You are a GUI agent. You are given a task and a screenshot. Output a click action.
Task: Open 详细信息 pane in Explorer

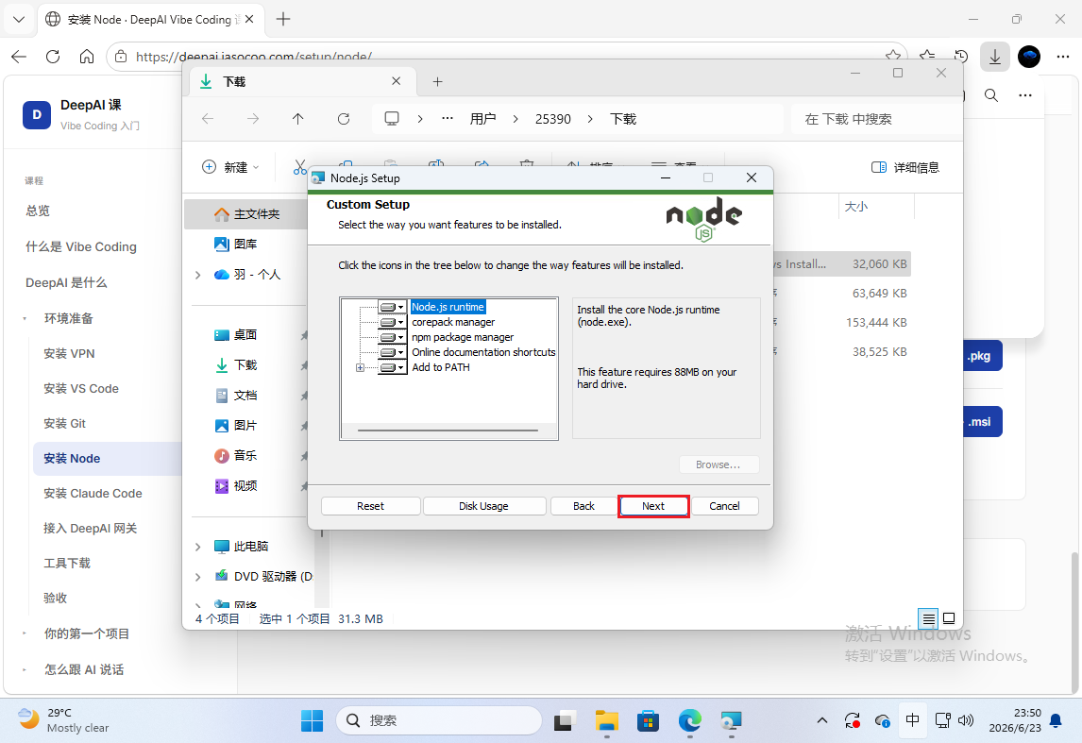(x=905, y=167)
